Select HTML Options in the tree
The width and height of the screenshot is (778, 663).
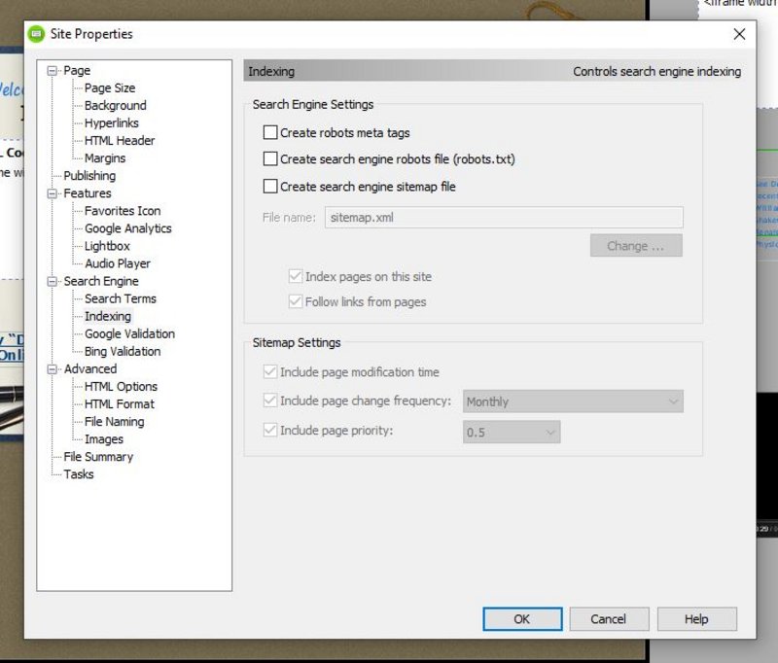[121, 386]
